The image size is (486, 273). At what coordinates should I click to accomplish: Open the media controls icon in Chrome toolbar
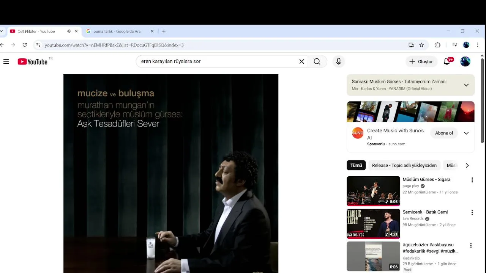click(x=454, y=45)
